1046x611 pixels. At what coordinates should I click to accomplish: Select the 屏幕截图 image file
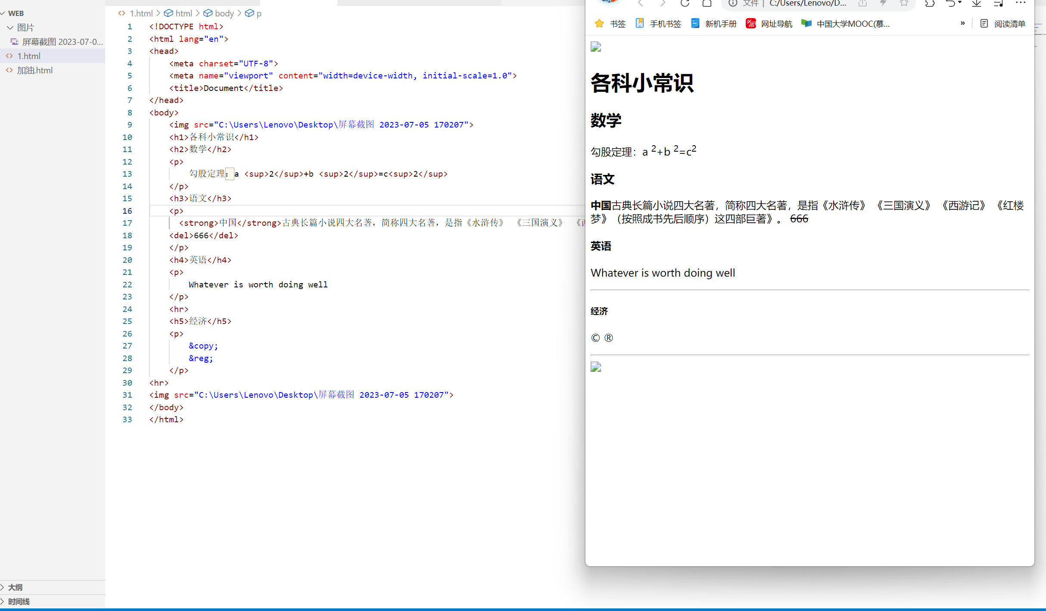click(62, 42)
